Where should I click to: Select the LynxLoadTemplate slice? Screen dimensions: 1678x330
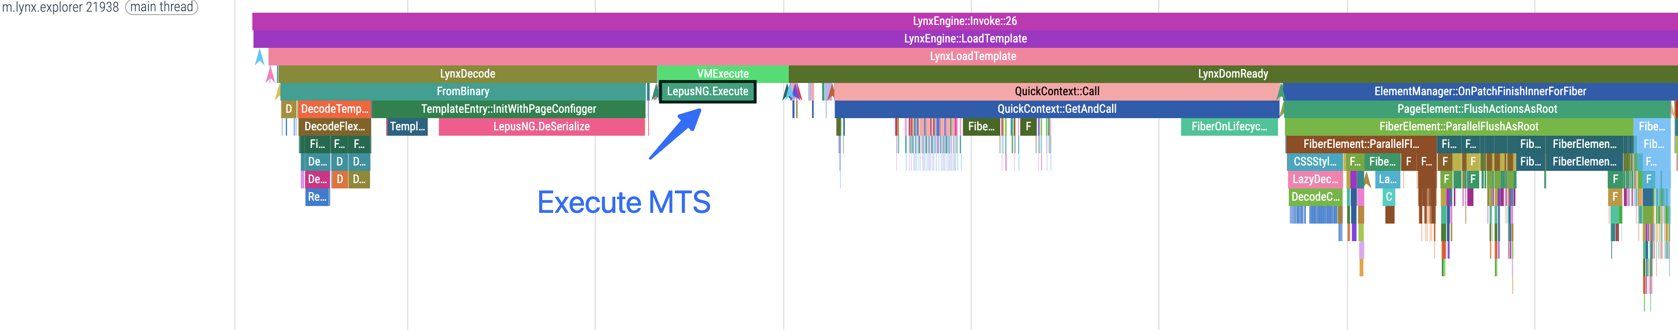[972, 57]
